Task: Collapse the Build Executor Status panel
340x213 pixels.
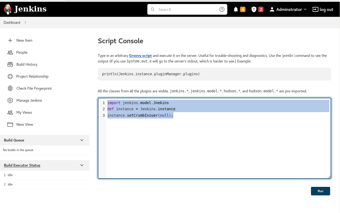Action: click(x=82, y=165)
